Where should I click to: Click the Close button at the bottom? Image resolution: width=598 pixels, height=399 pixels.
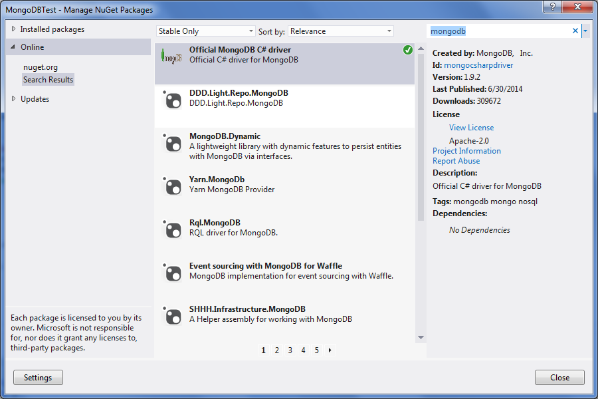click(559, 378)
